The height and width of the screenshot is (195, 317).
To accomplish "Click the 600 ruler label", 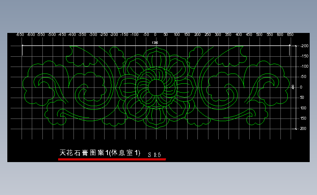I will click(280, 35).
